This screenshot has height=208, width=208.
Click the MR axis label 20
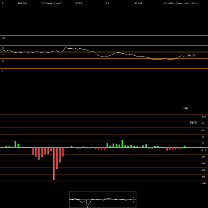(x=203, y=144)
